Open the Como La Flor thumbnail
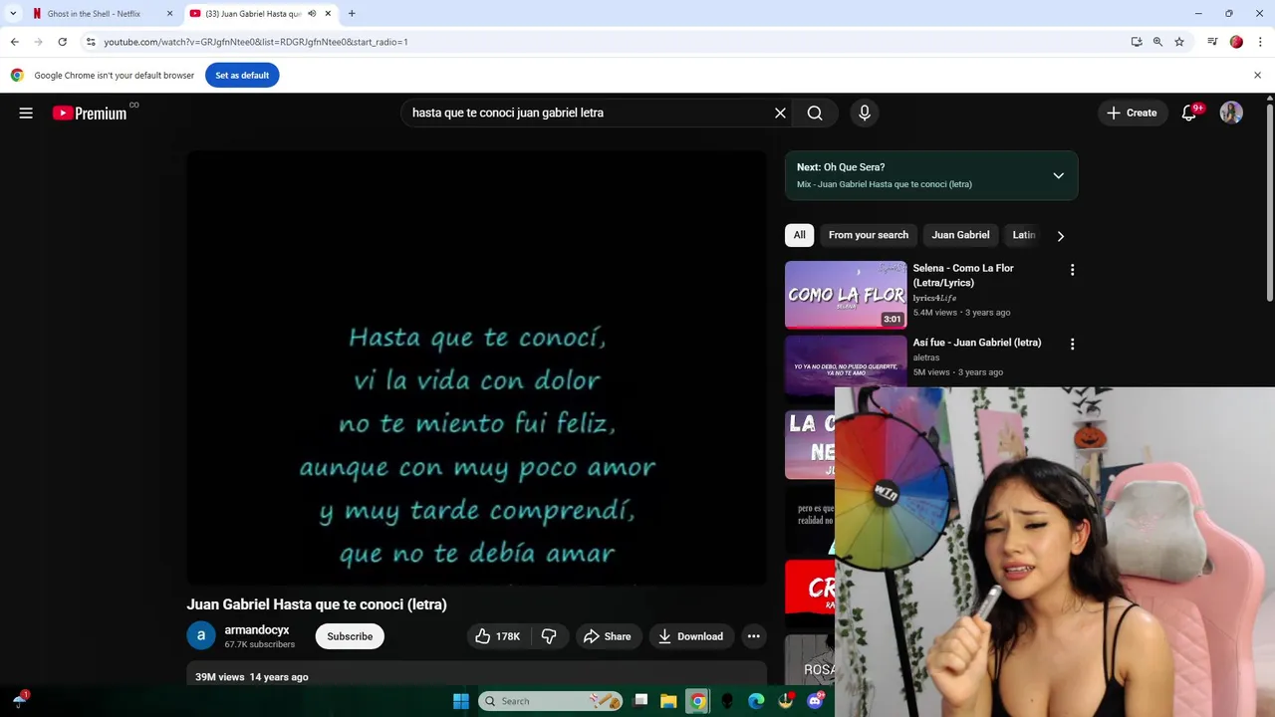Image resolution: width=1275 pixels, height=717 pixels. 846,295
